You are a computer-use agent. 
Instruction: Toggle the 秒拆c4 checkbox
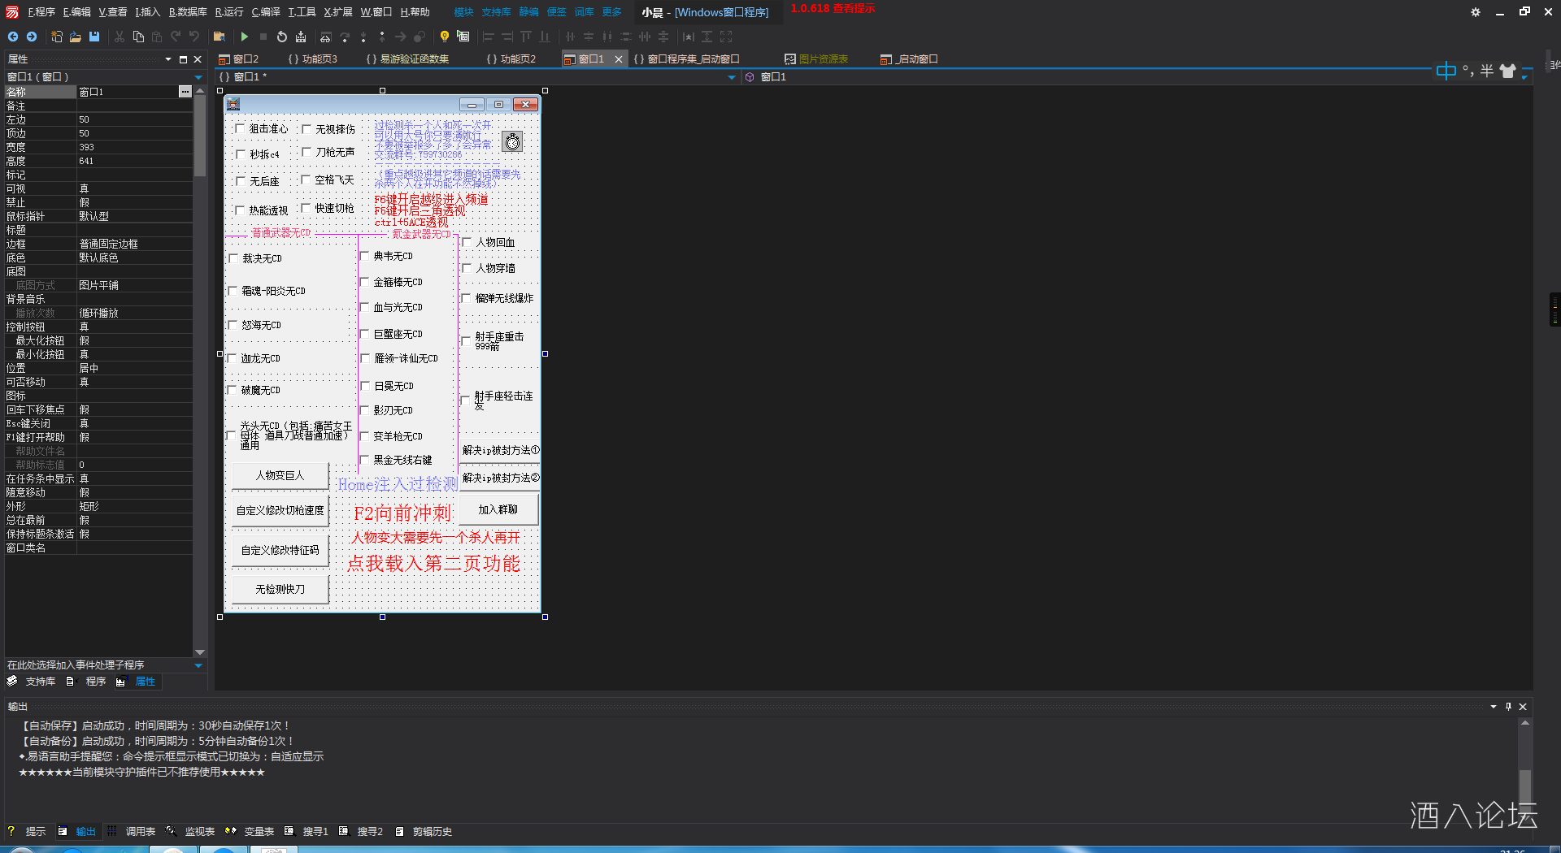[240, 154]
